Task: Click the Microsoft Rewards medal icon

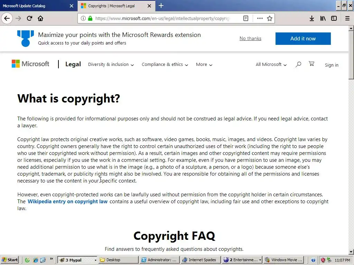Action: click(x=26, y=39)
